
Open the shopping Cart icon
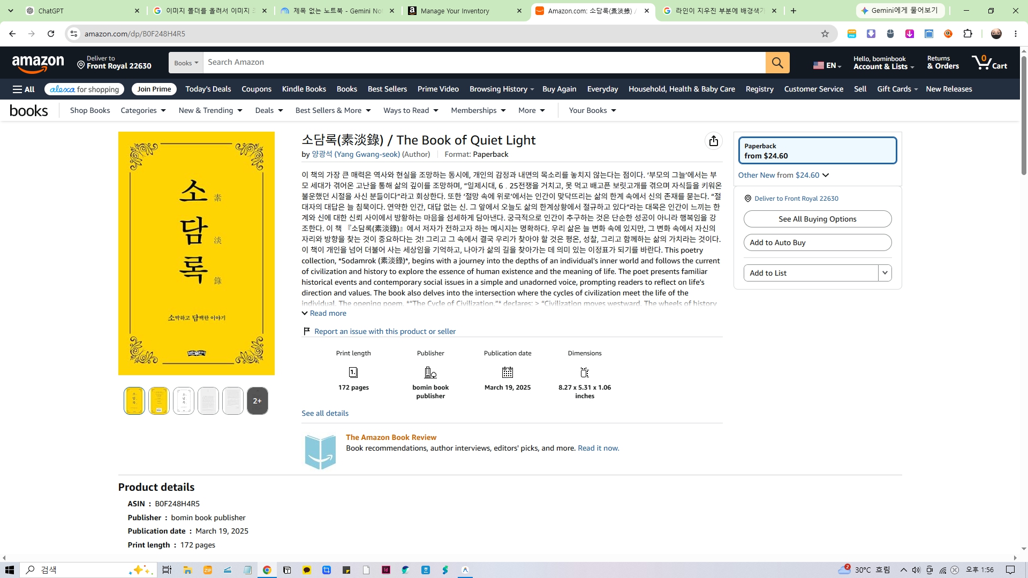989,63
